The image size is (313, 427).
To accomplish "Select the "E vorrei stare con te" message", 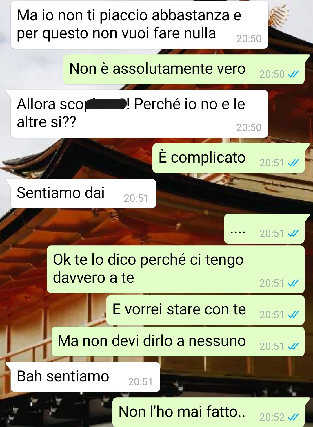I will pyautogui.click(x=205, y=310).
